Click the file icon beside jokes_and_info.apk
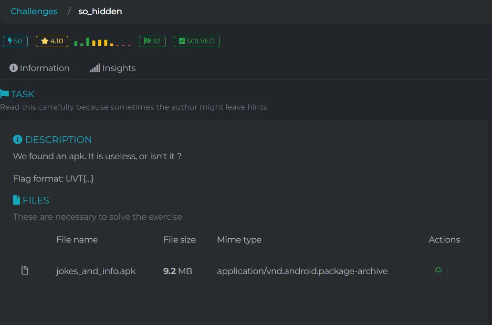The image size is (492, 325). coord(25,270)
